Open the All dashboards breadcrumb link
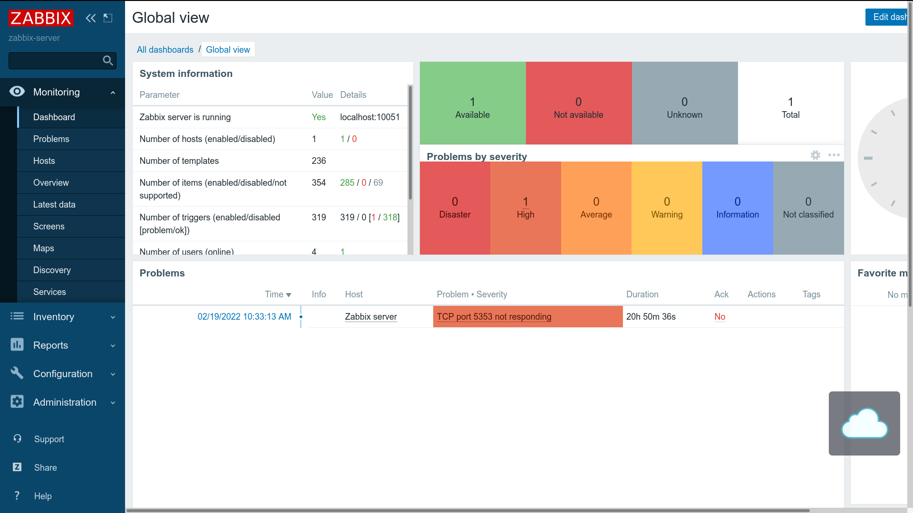This screenshot has width=913, height=513. pos(165,49)
